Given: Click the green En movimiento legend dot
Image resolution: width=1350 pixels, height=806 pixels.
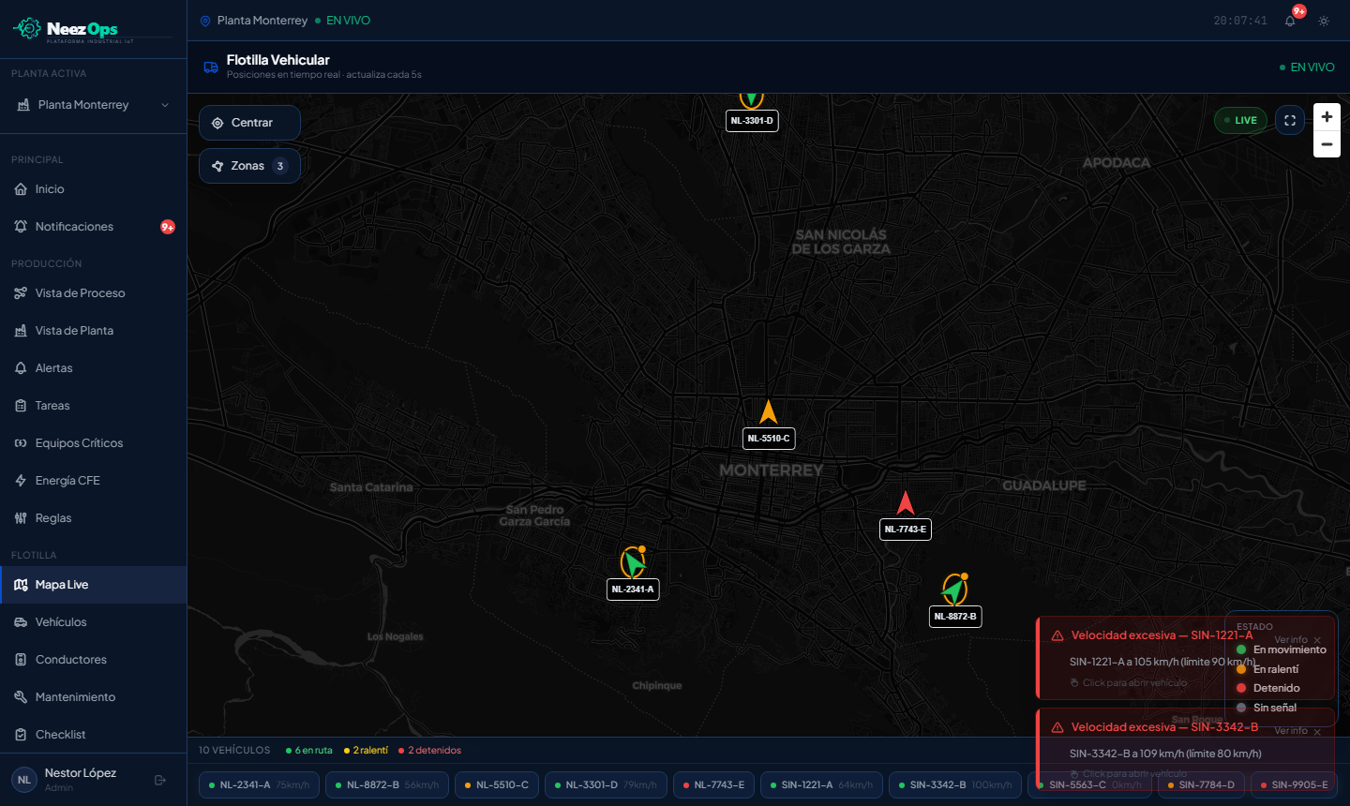Looking at the screenshot, I should click(x=1241, y=649).
